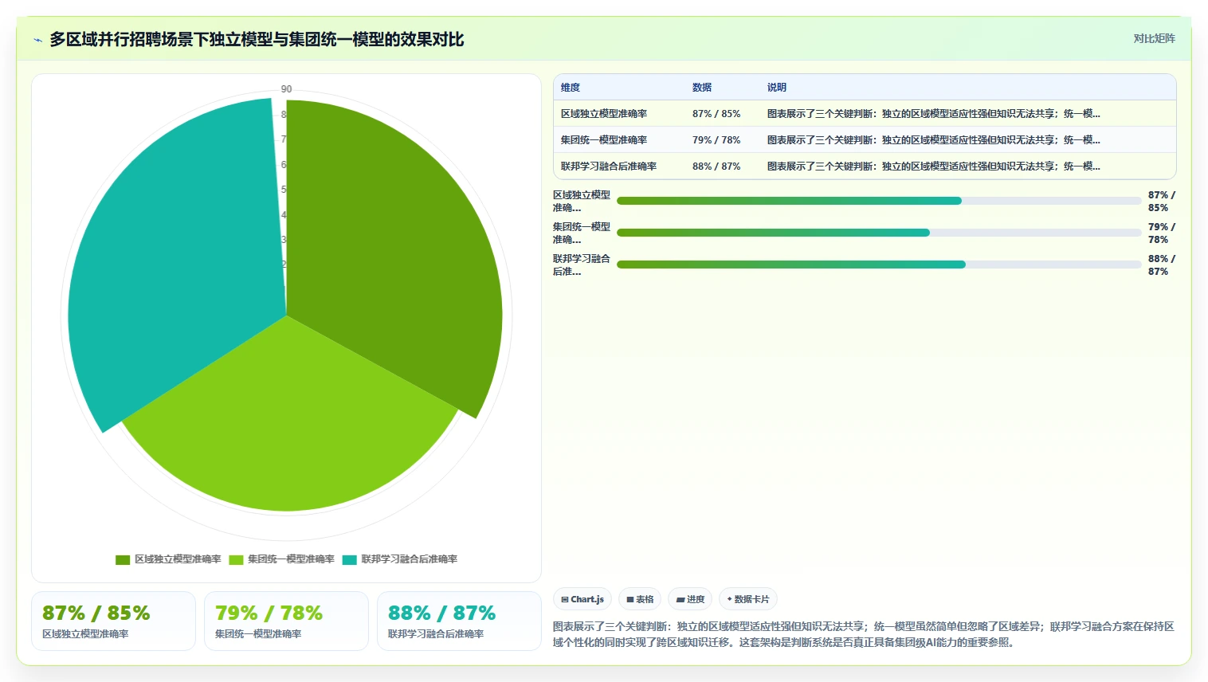Toggle the 集团统一模型准确率 legend swatch
Screen dimensions: 1208x682
point(236,560)
